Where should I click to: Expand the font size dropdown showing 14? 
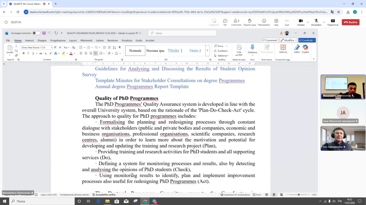coord(51,48)
